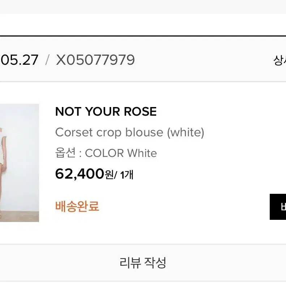Click the gray order header row

(x=143, y=59)
